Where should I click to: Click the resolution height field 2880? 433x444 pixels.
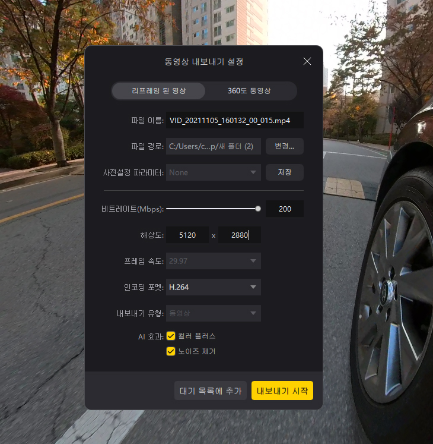240,235
